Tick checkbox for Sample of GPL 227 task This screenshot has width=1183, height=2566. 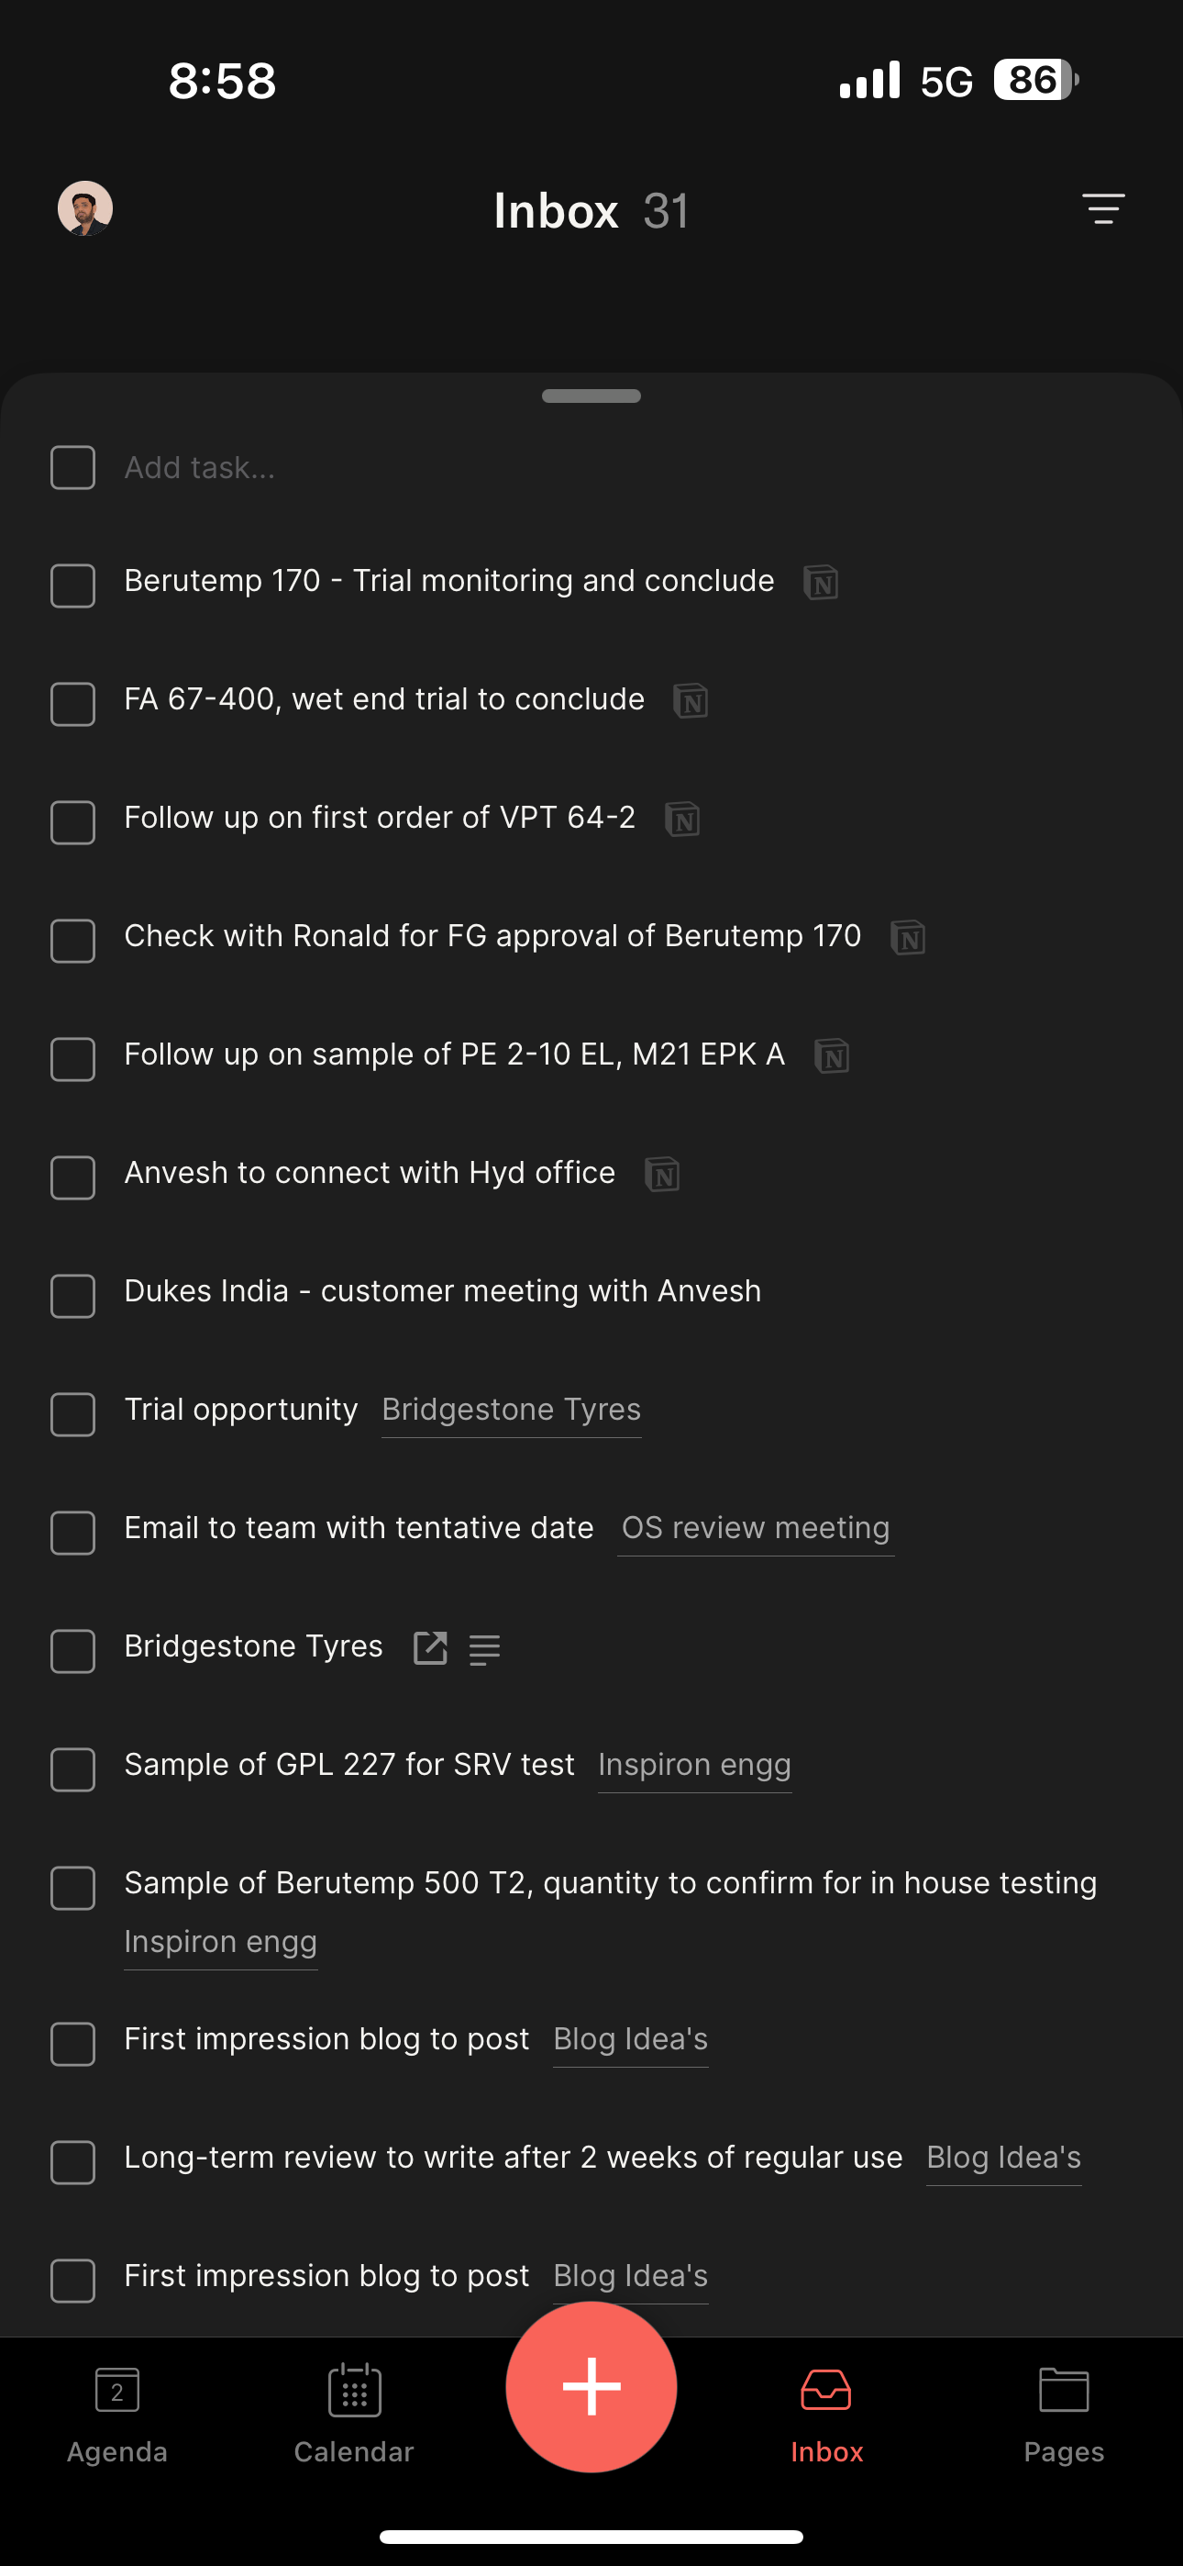(72, 1769)
